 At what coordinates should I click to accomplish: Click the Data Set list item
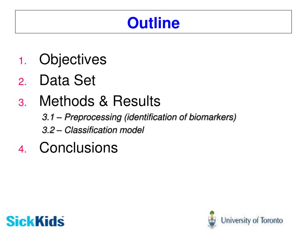(67, 80)
